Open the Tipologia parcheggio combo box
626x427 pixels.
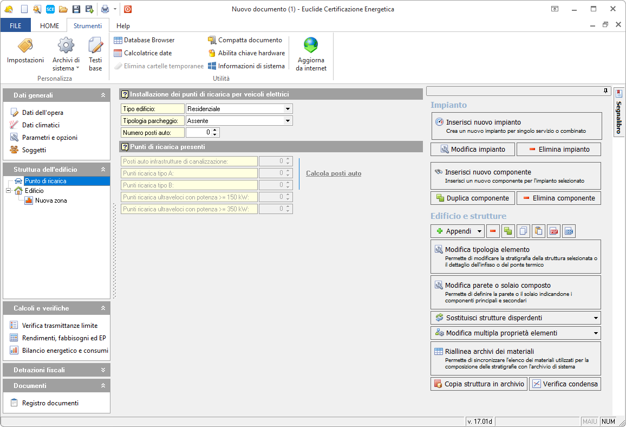pos(288,121)
